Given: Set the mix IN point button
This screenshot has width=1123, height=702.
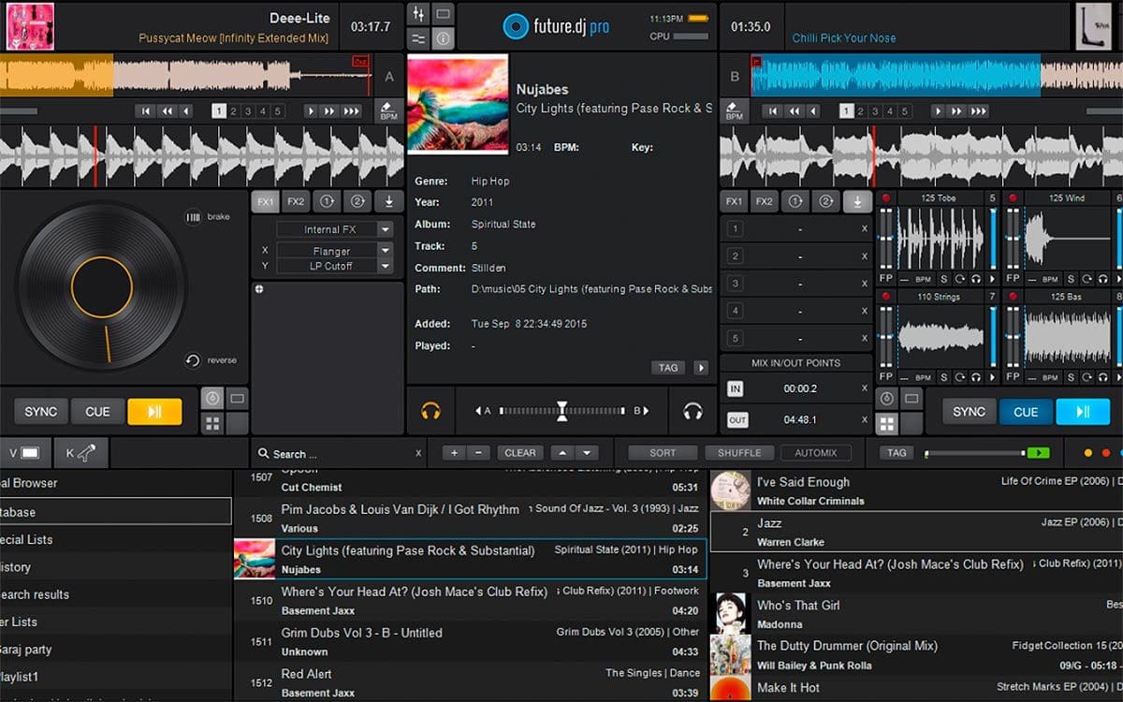Looking at the screenshot, I should [736, 388].
